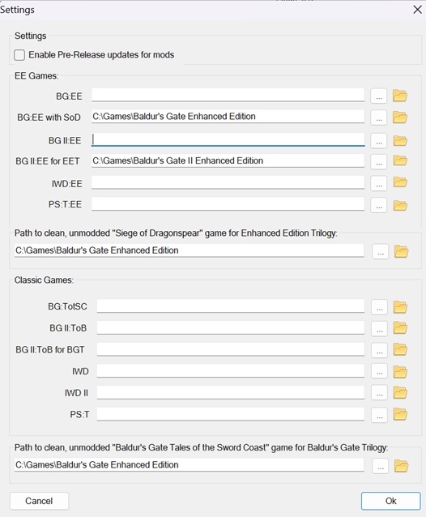Open the folder icon for BG:EE
426x517 pixels.
(400, 96)
